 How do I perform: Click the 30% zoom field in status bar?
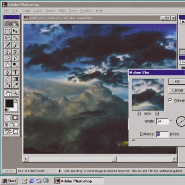coord(9,171)
